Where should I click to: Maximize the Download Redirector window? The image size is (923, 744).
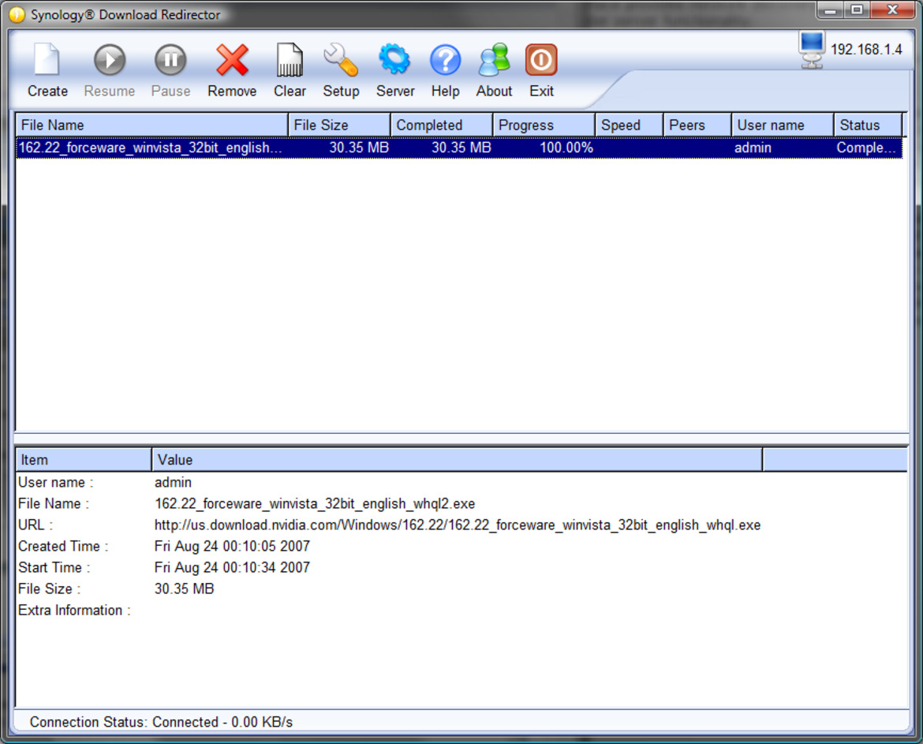point(857,10)
